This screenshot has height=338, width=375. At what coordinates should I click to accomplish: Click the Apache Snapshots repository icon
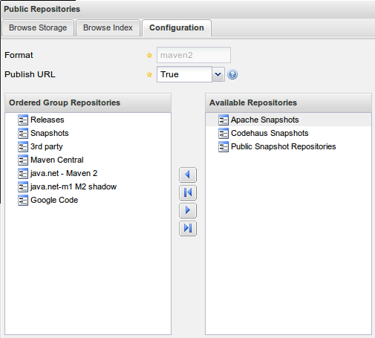pos(224,120)
